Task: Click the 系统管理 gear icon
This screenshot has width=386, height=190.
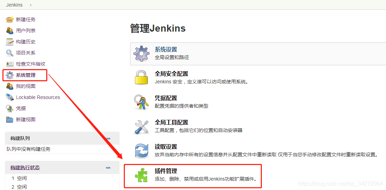Action: 10,75
